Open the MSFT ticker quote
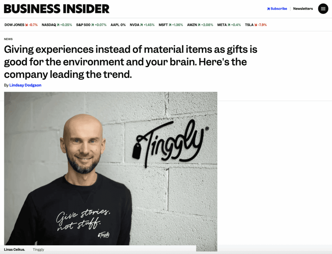The width and height of the screenshot is (332, 254). (x=171, y=25)
